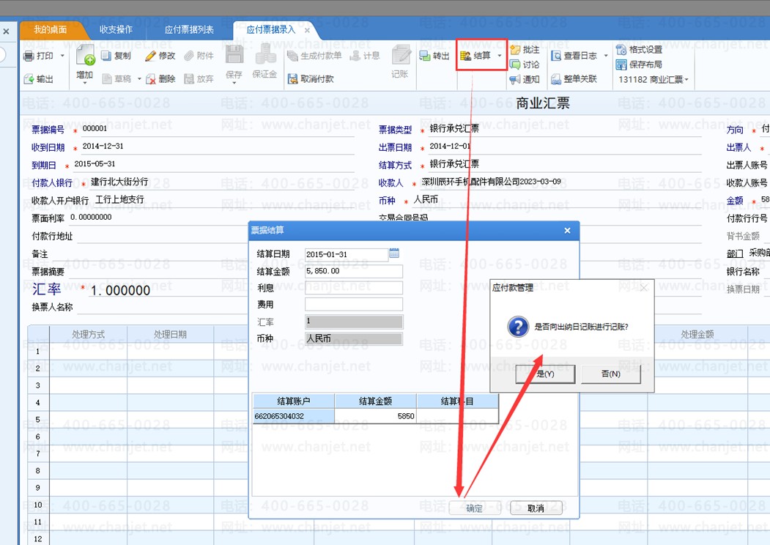The height and width of the screenshot is (545, 770).
Task: Click the 处理方式 column header
Action: pyautogui.click(x=88, y=334)
